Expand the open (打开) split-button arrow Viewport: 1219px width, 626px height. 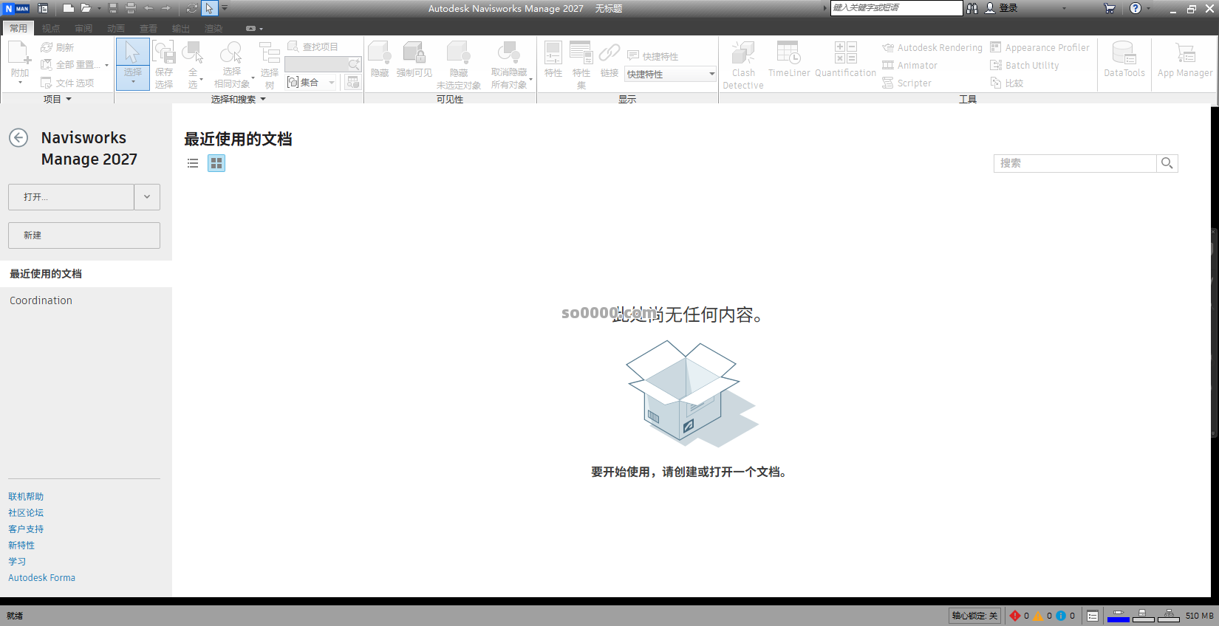click(147, 197)
